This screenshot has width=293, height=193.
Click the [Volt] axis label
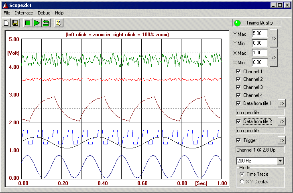point(13,53)
